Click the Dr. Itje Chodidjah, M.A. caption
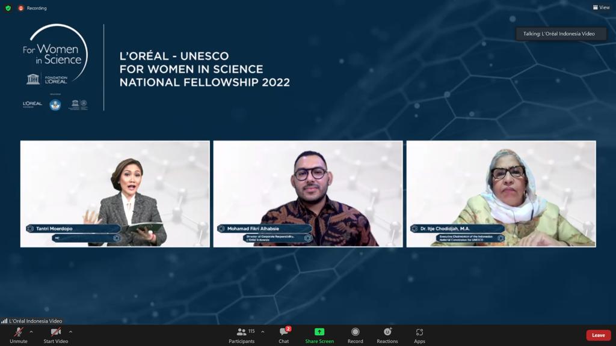The height and width of the screenshot is (346, 616). (445, 228)
